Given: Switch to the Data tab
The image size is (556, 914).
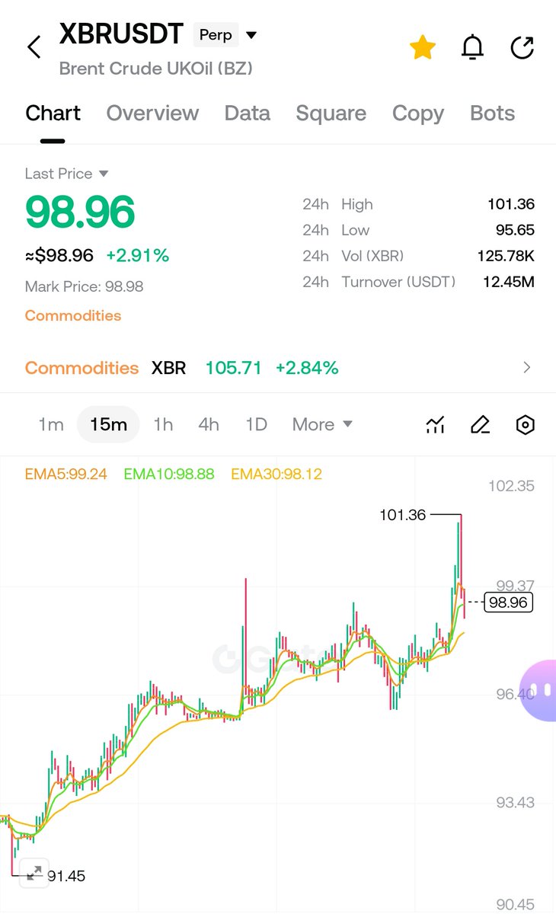Looking at the screenshot, I should click(x=247, y=113).
